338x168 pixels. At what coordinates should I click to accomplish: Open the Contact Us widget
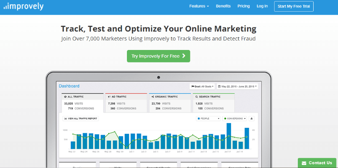pos(318,163)
